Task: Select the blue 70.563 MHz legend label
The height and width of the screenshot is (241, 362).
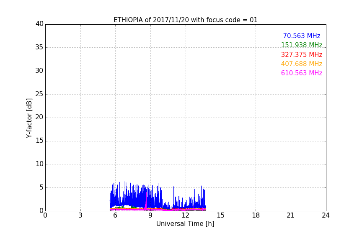Action: pyautogui.click(x=302, y=36)
